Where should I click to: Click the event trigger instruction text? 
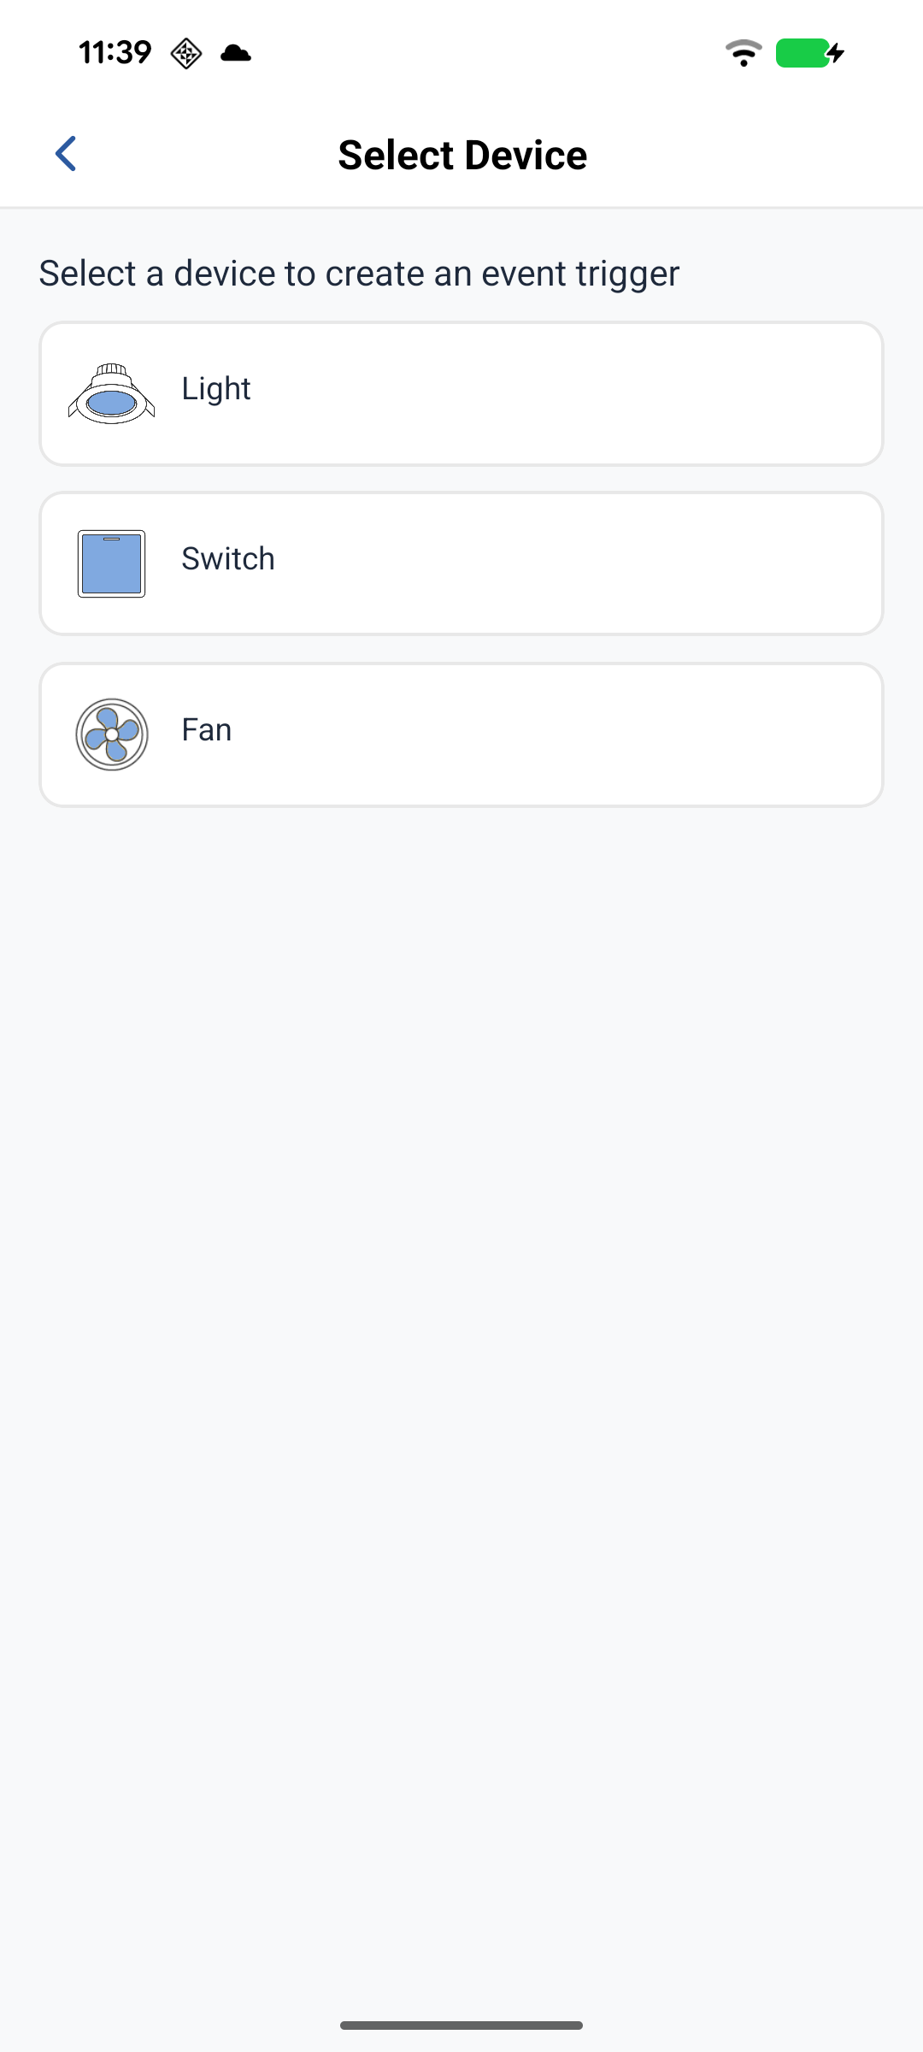359,274
